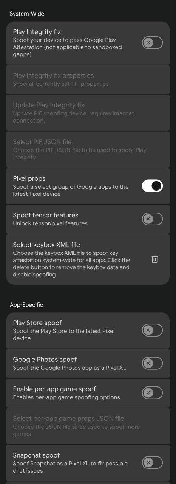Enable the Play Store spoof switch
The width and height of the screenshot is (176, 484).
(152, 330)
